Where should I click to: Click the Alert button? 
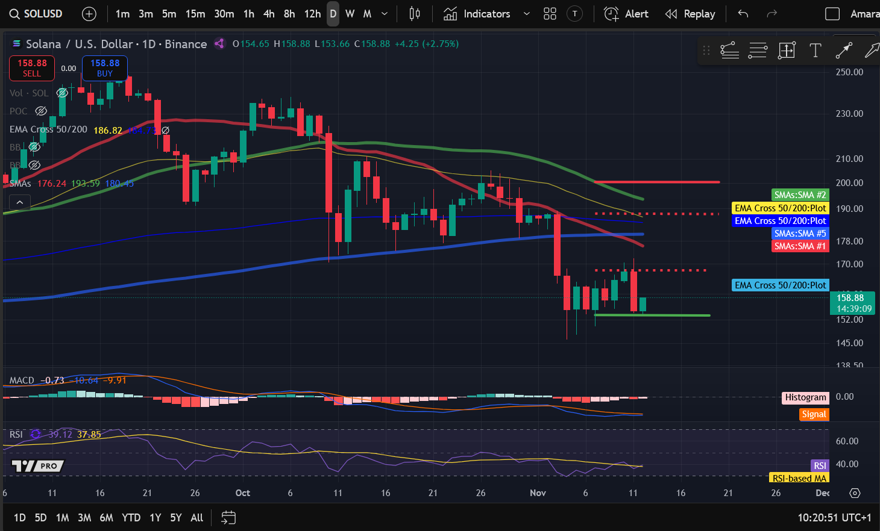(626, 14)
